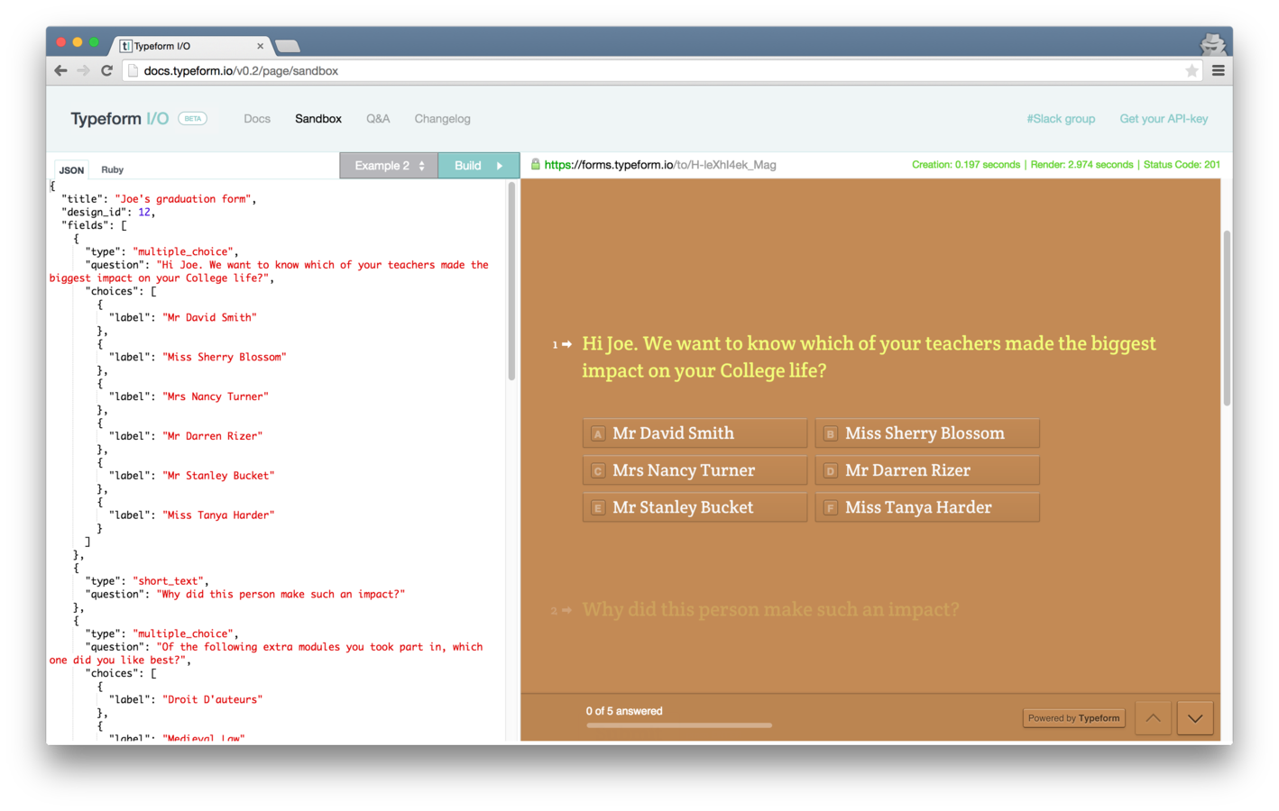Select answer C Mrs Nancy Turner
Viewport: 1279px width, 811px height.
695,470
